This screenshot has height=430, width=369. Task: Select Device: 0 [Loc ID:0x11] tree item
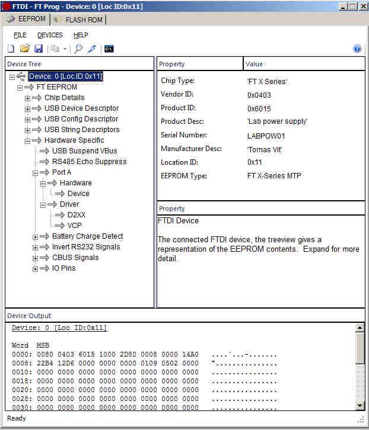point(65,76)
